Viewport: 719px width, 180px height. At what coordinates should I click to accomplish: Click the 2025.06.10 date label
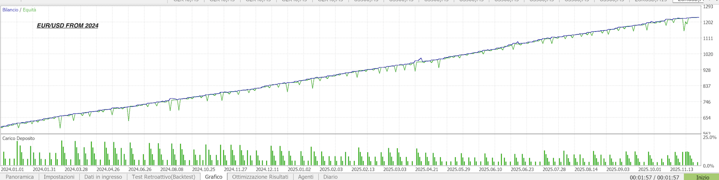490,170
